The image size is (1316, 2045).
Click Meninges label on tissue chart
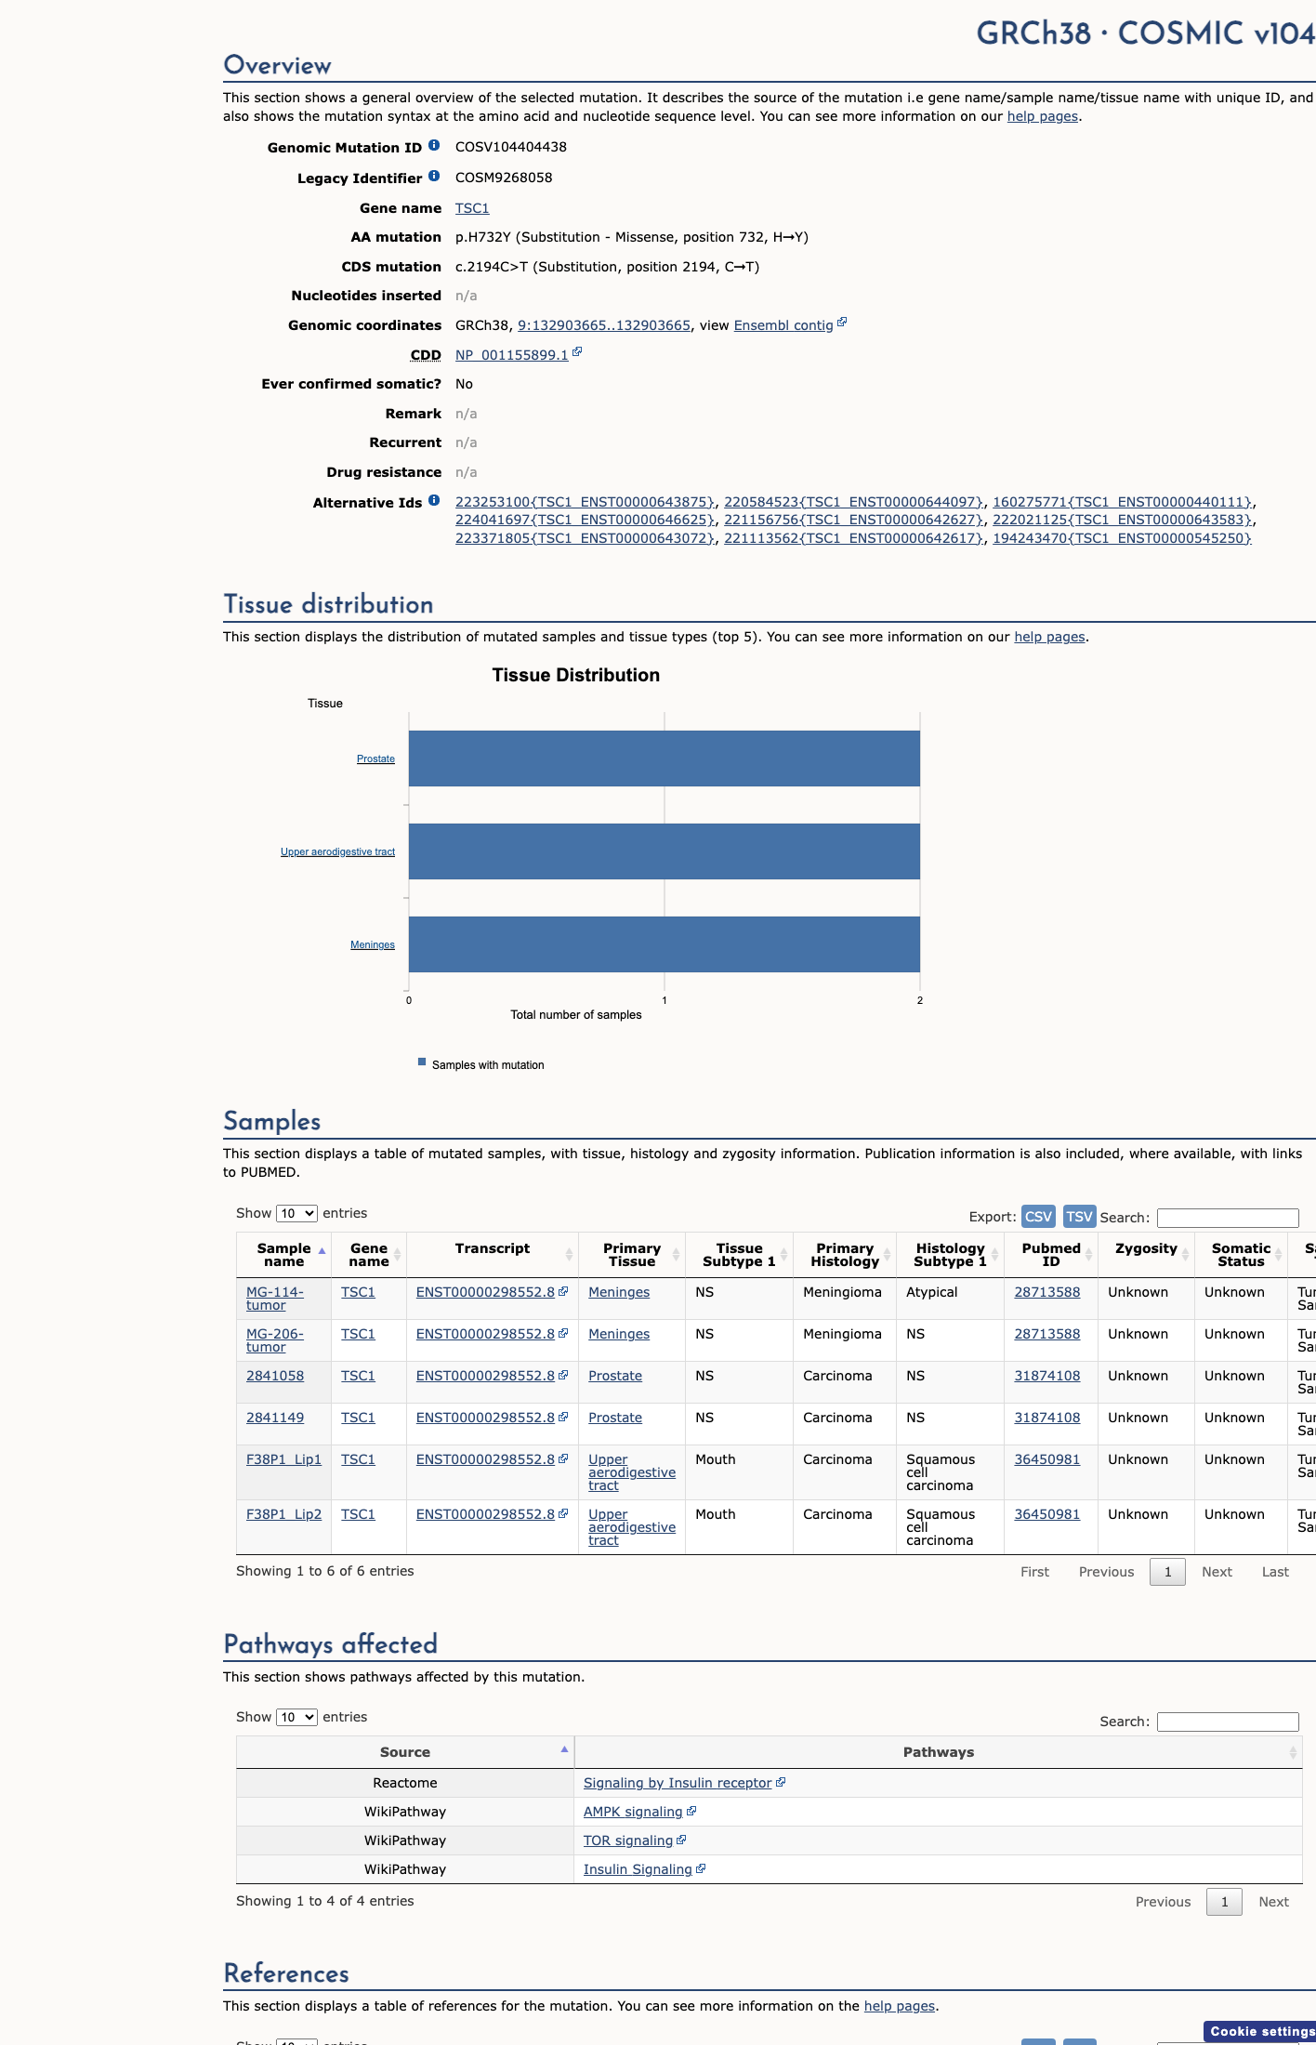[373, 944]
